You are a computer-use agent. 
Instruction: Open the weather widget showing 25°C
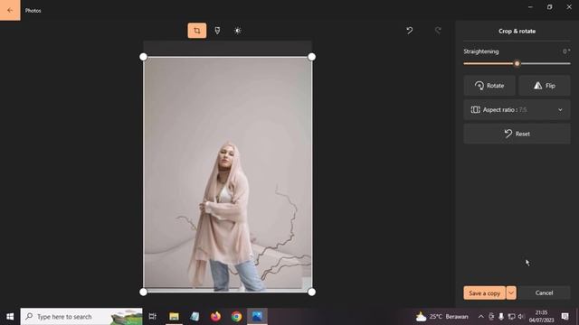tap(441, 317)
